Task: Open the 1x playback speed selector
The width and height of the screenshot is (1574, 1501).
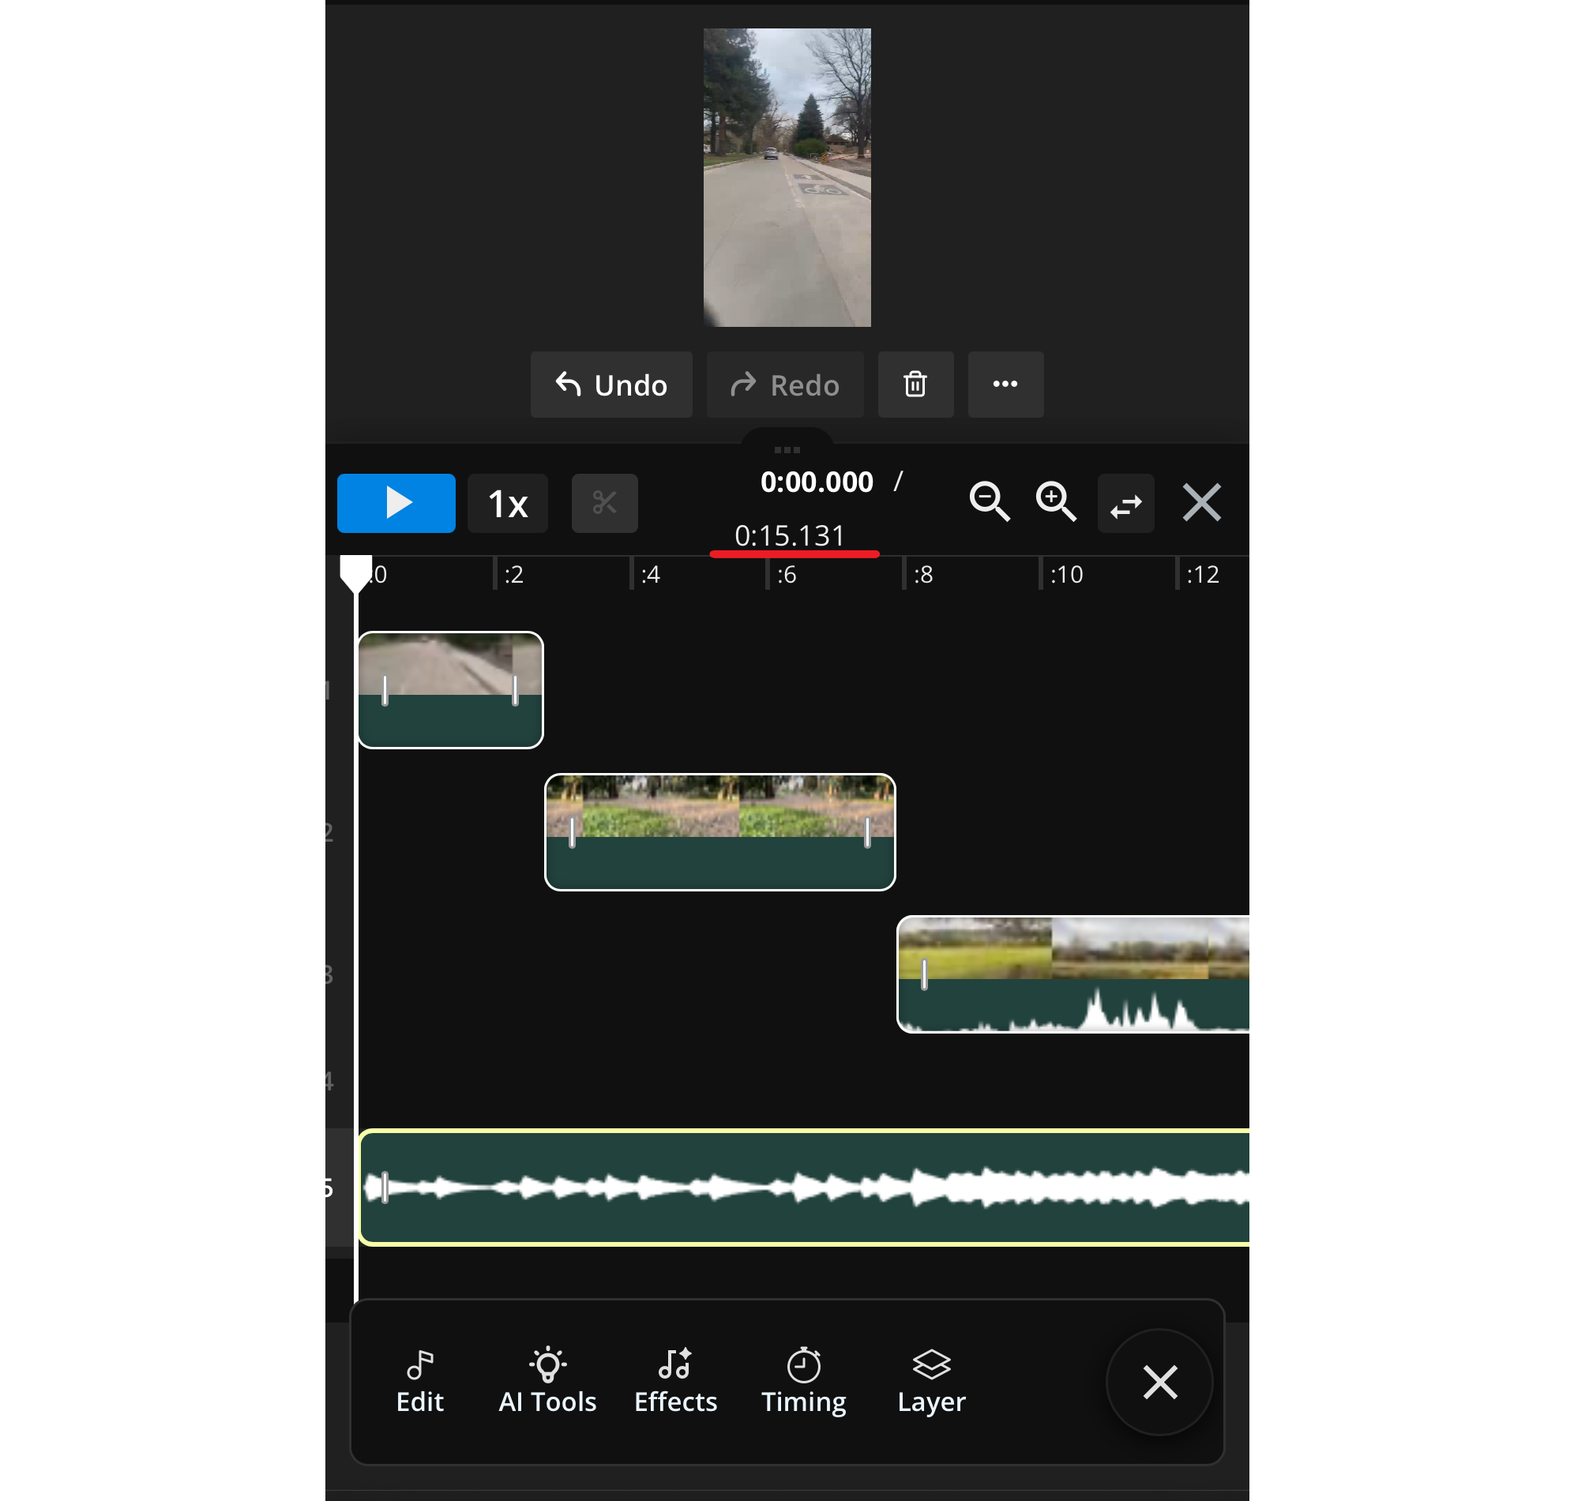Action: pos(507,503)
